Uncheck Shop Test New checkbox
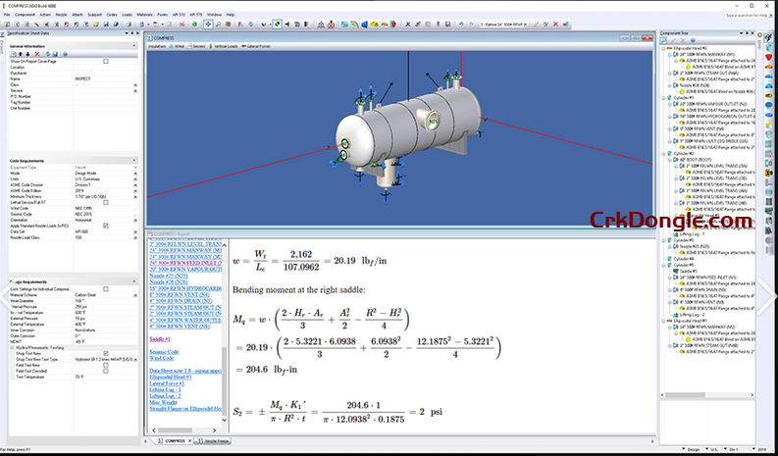Image resolution: width=778 pixels, height=456 pixels. point(106,353)
